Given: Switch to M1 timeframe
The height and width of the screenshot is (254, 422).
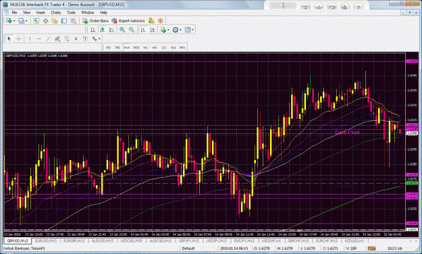Looking at the screenshot, I should coord(108,48).
